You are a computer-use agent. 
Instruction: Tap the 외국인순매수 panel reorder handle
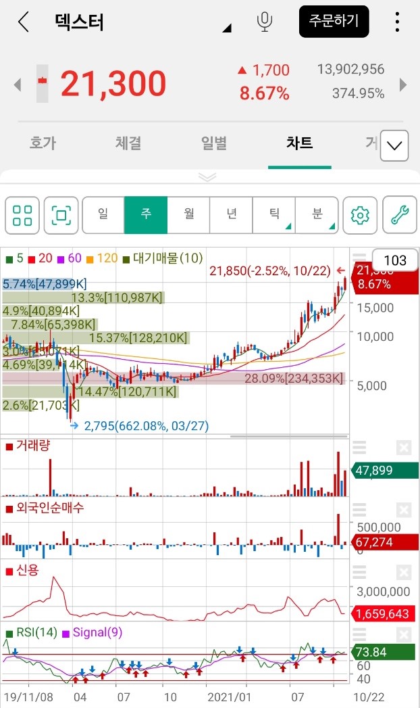359,510
